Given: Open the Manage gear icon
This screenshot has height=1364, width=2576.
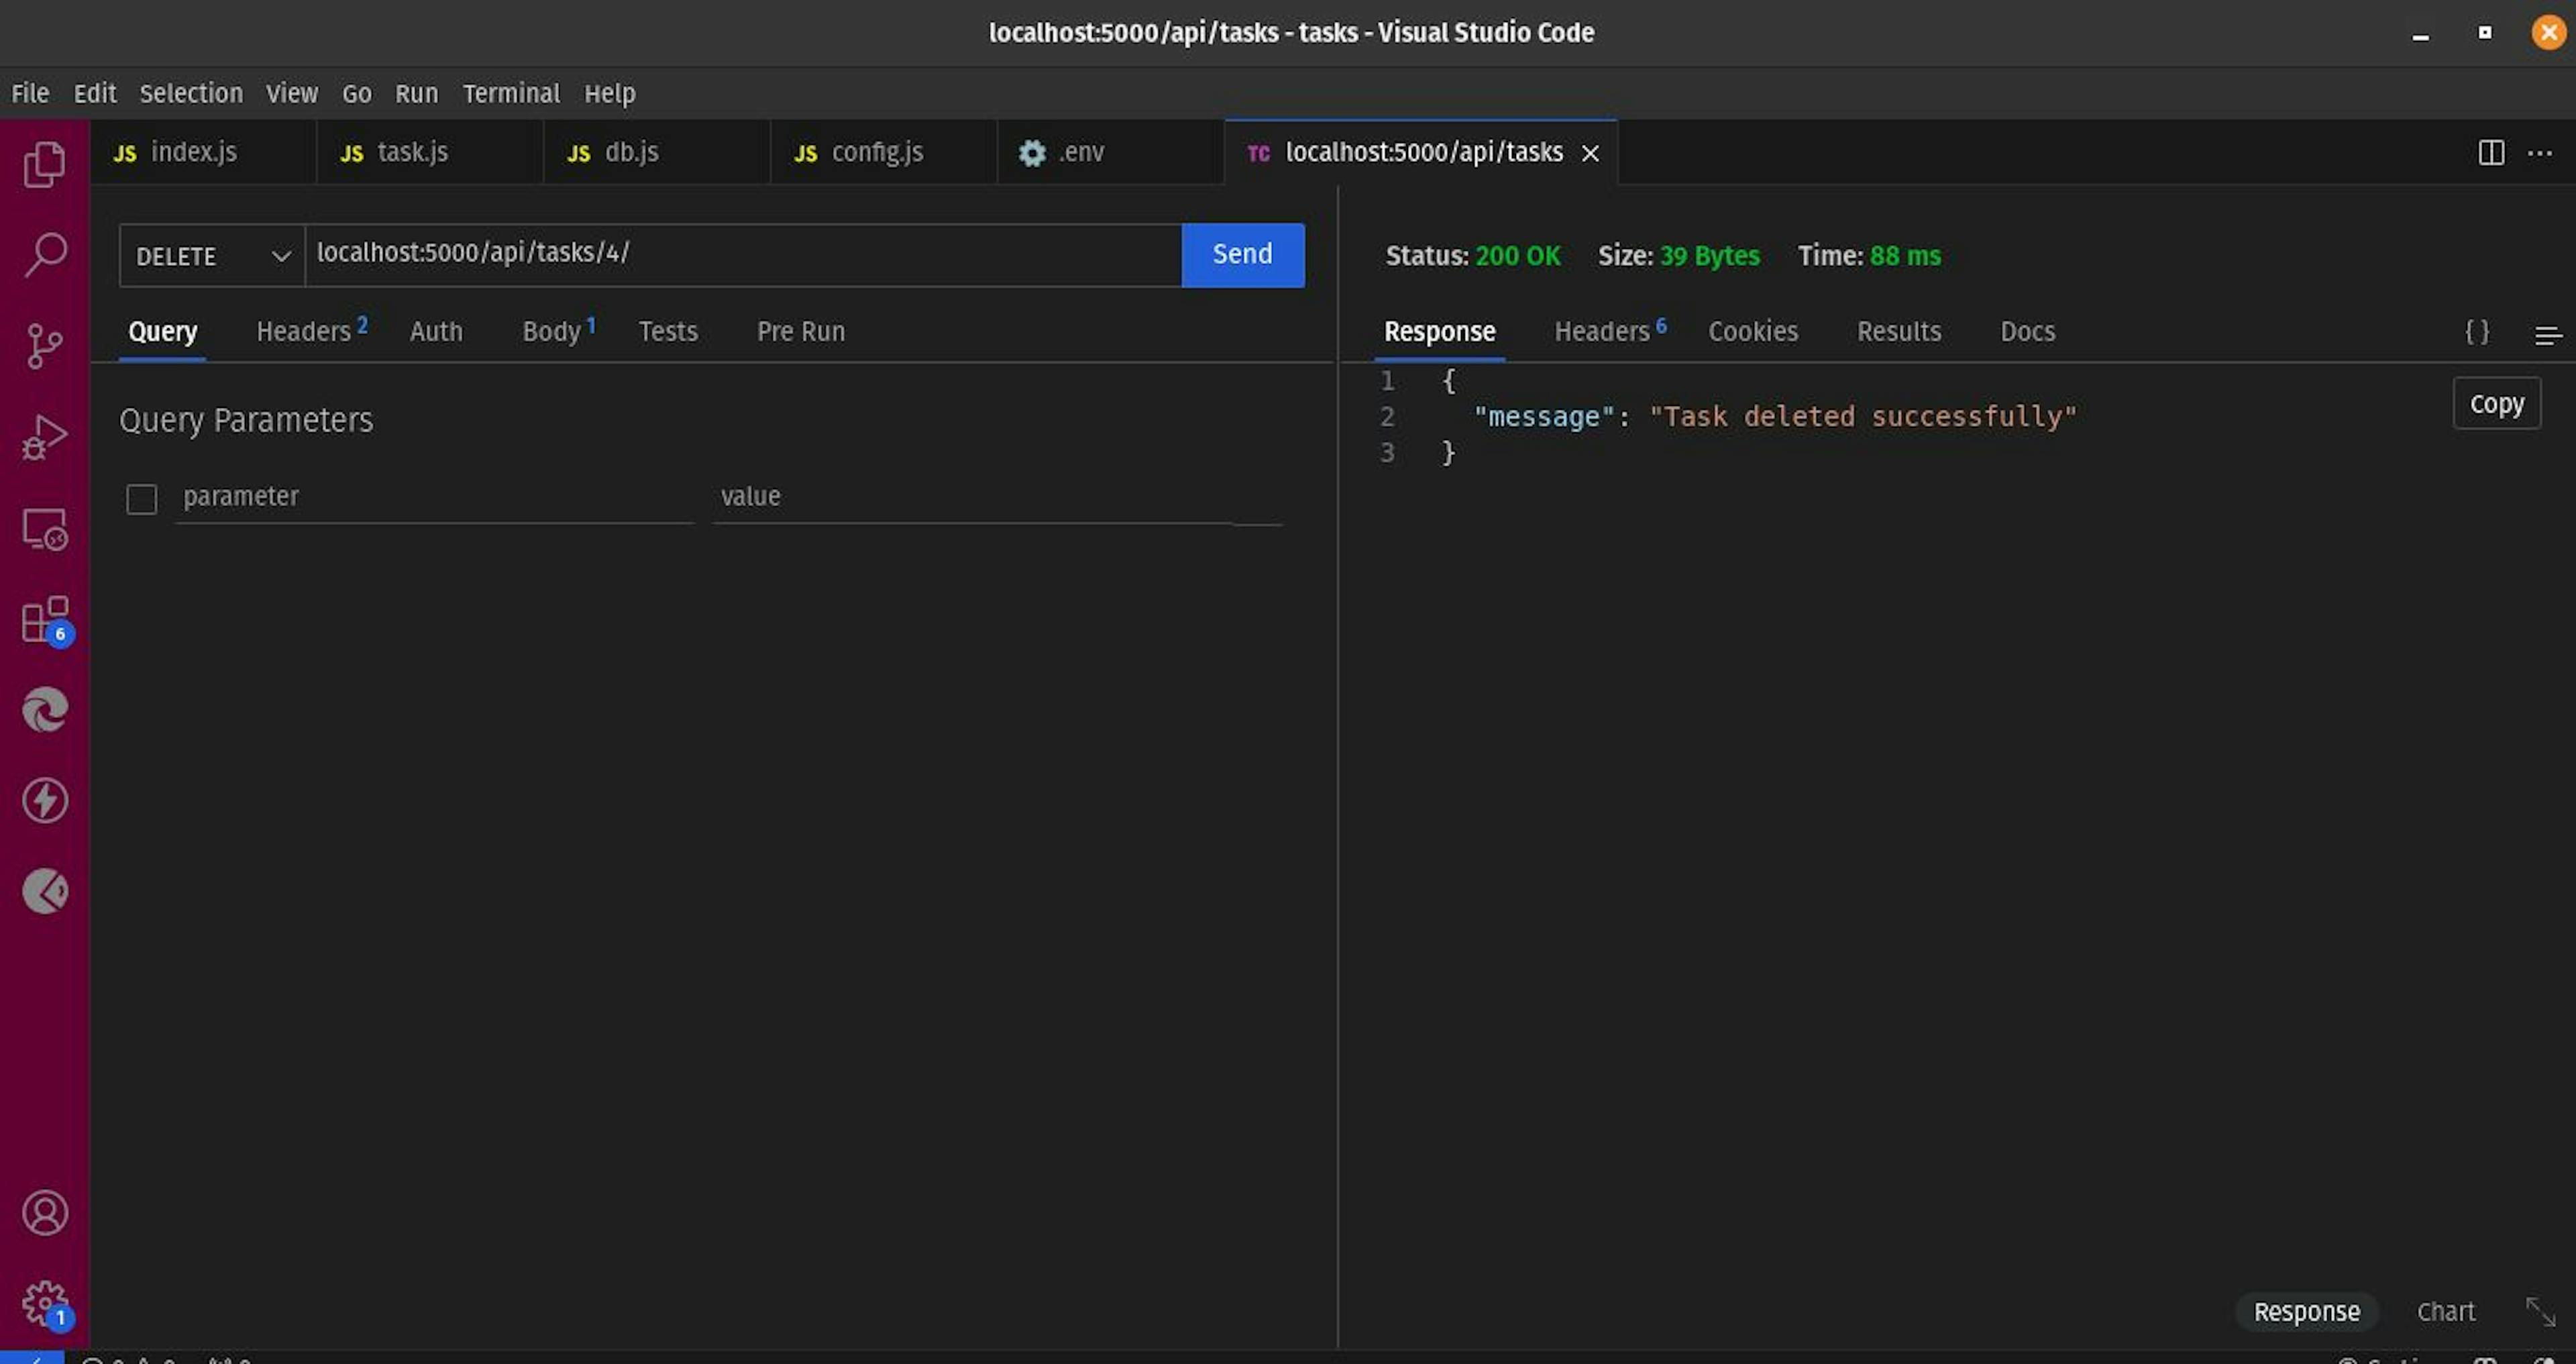Looking at the screenshot, I should tap(44, 1302).
